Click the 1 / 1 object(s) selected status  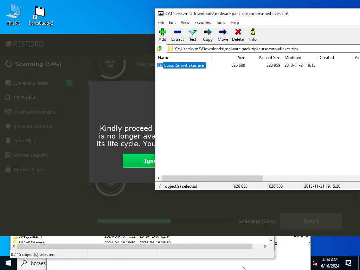point(176,186)
